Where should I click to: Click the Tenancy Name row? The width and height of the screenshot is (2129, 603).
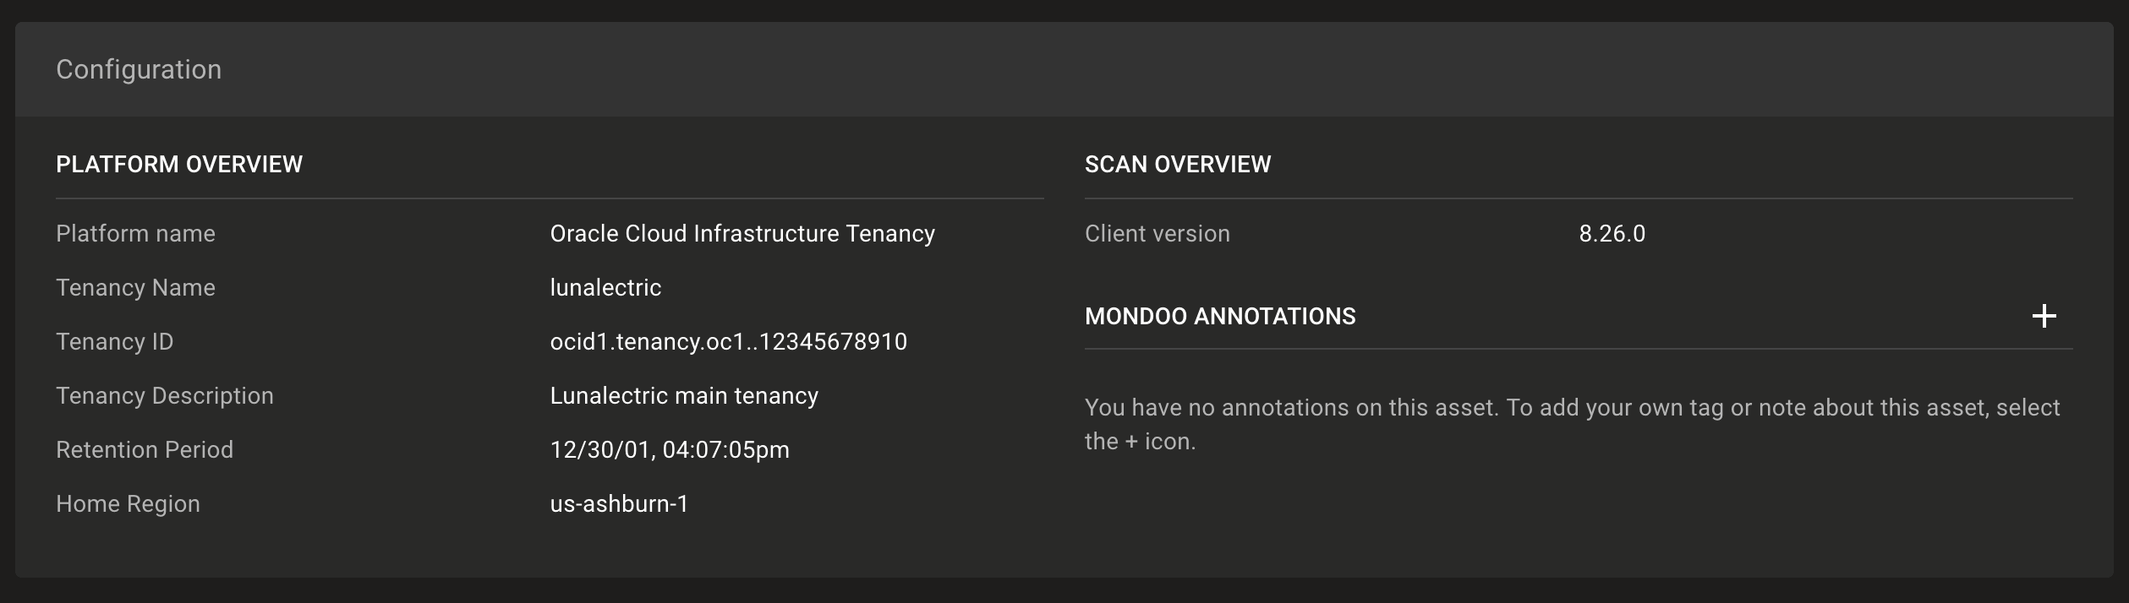point(135,287)
